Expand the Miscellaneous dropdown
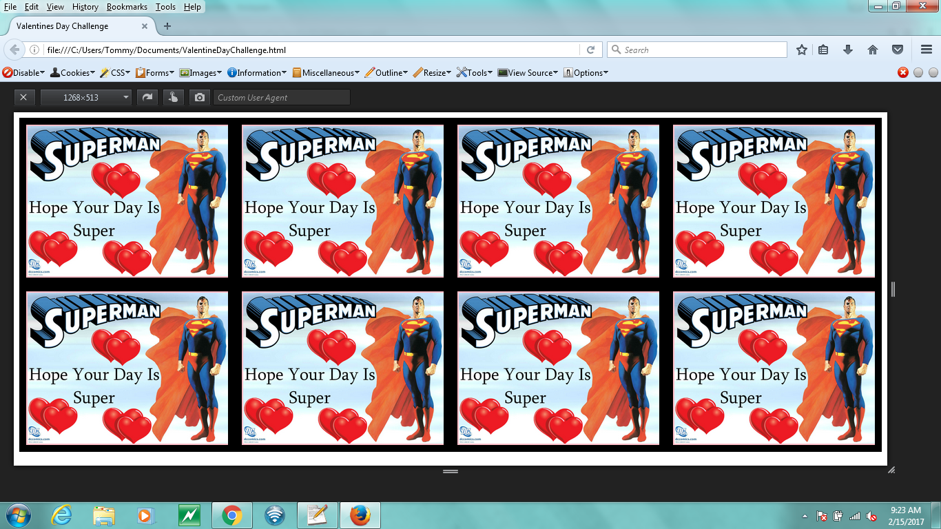The width and height of the screenshot is (941, 529). (x=326, y=72)
